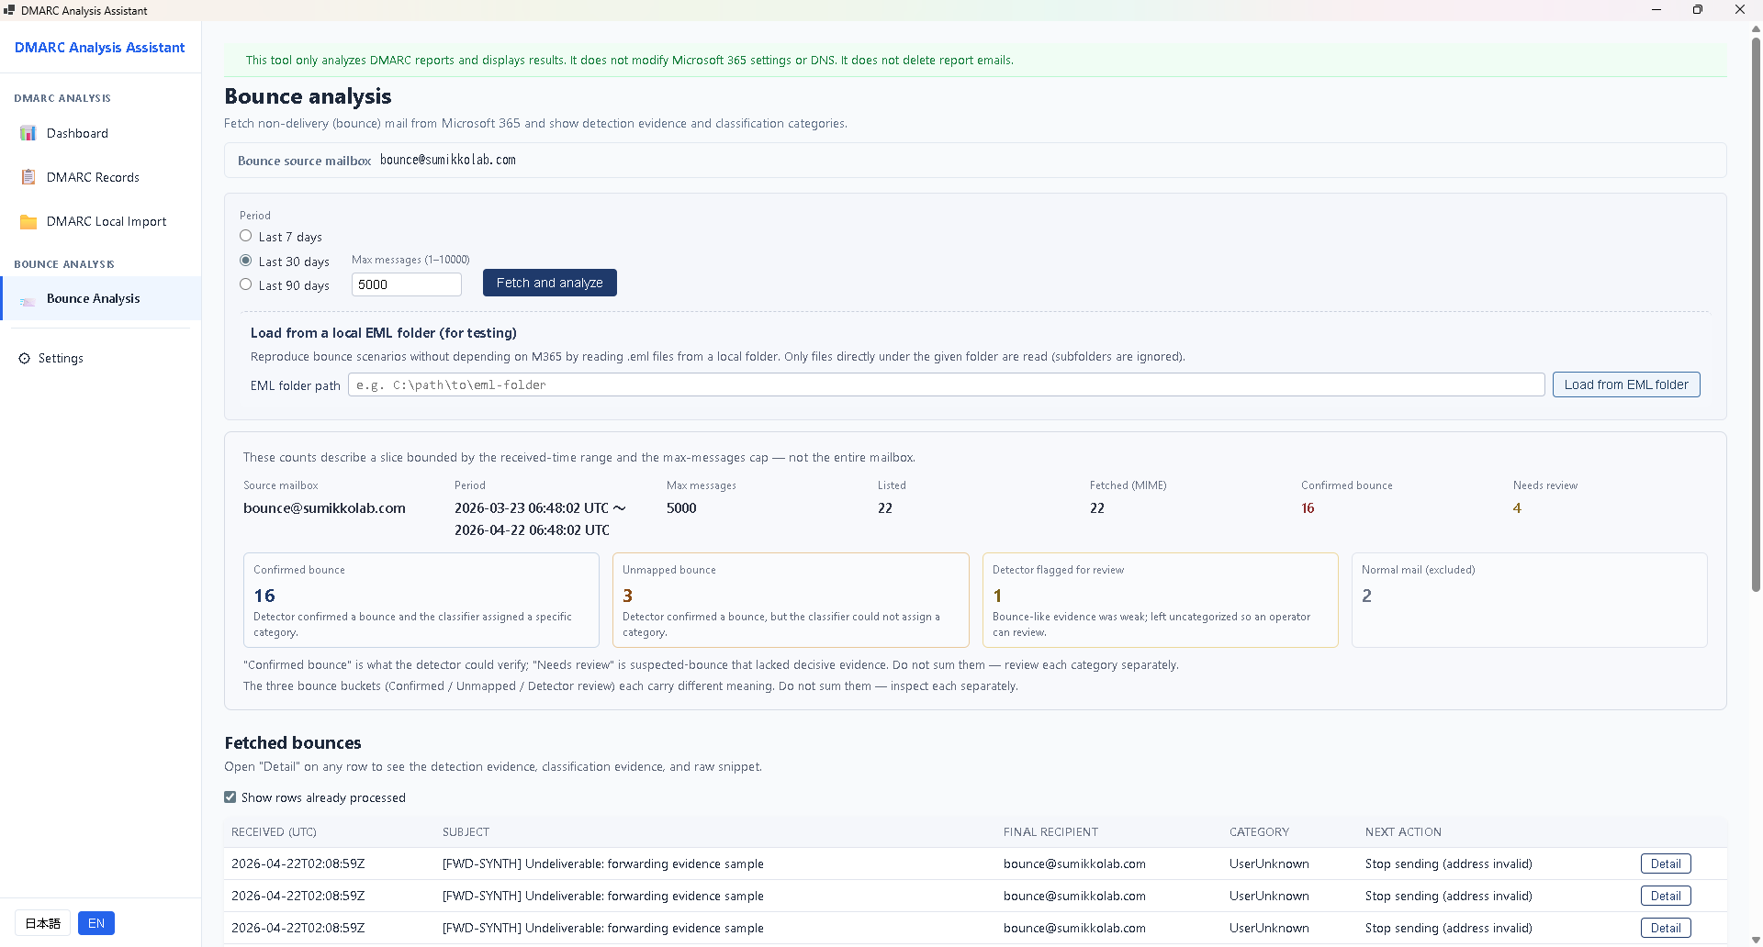Image resolution: width=1763 pixels, height=947 pixels.
Task: Click the Fetched (MIME) count 22
Action: [1097, 508]
